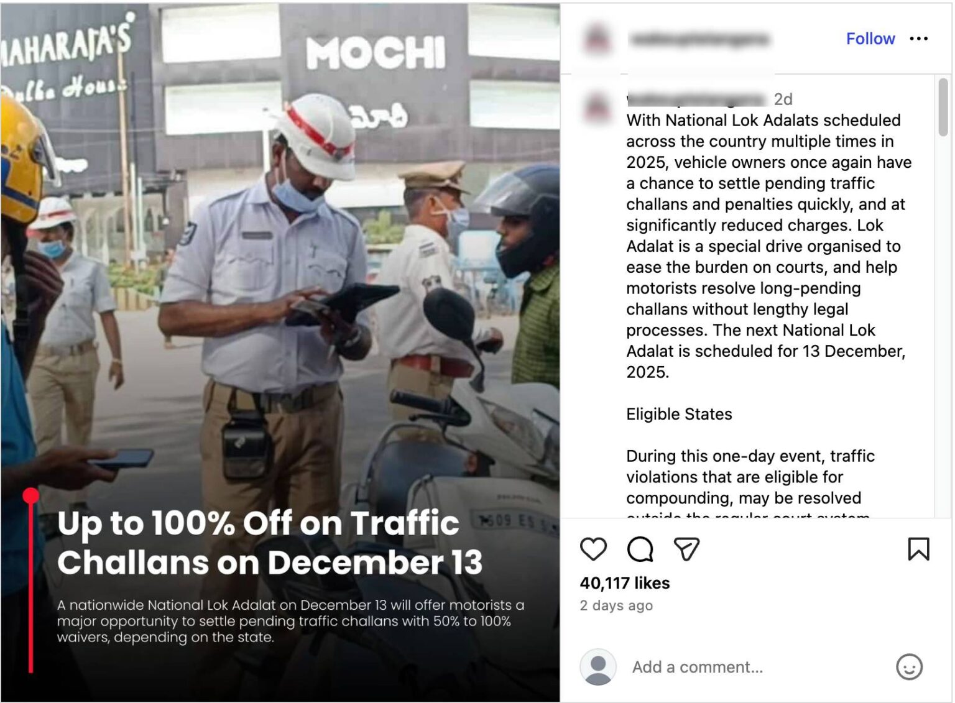Click the caption scrollbar handle
Image resolution: width=955 pixels, height=703 pixels.
coord(943,107)
